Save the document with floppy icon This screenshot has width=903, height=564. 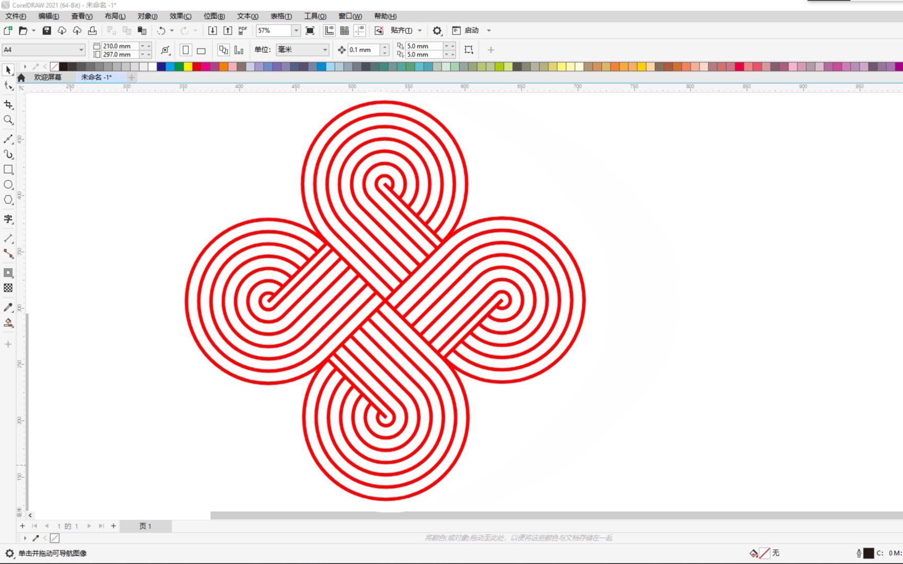tap(47, 30)
